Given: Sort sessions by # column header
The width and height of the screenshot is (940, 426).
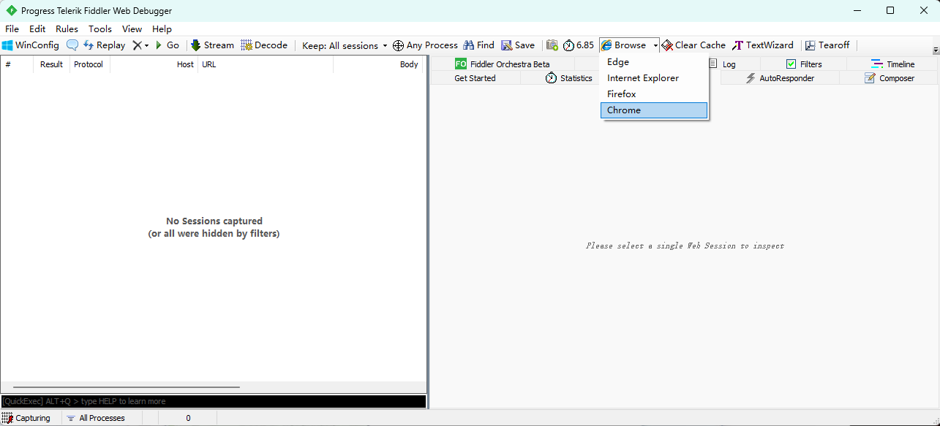Looking at the screenshot, I should (17, 64).
